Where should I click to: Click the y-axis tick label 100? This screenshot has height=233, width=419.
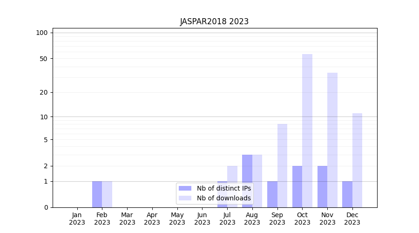coord(42,33)
